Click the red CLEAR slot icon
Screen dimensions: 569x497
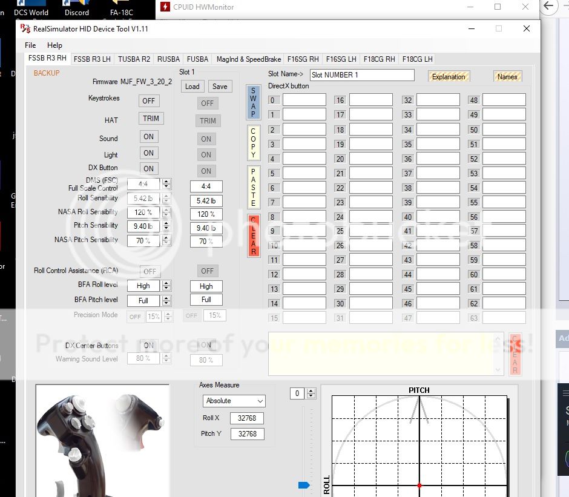point(253,234)
